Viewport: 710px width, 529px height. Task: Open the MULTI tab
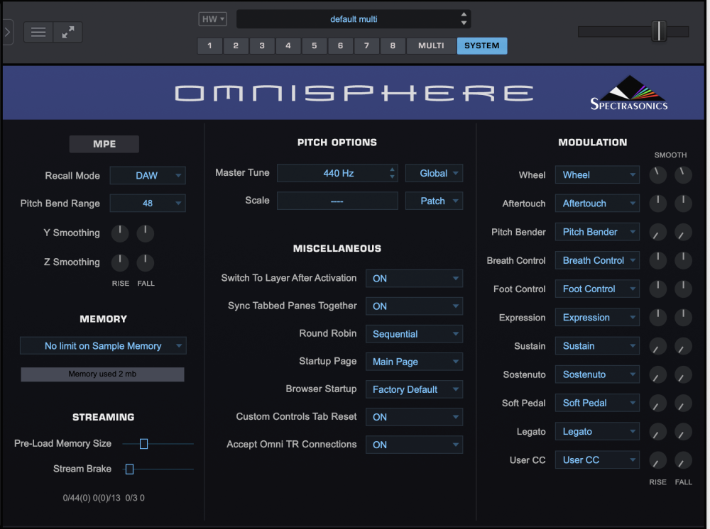click(431, 45)
